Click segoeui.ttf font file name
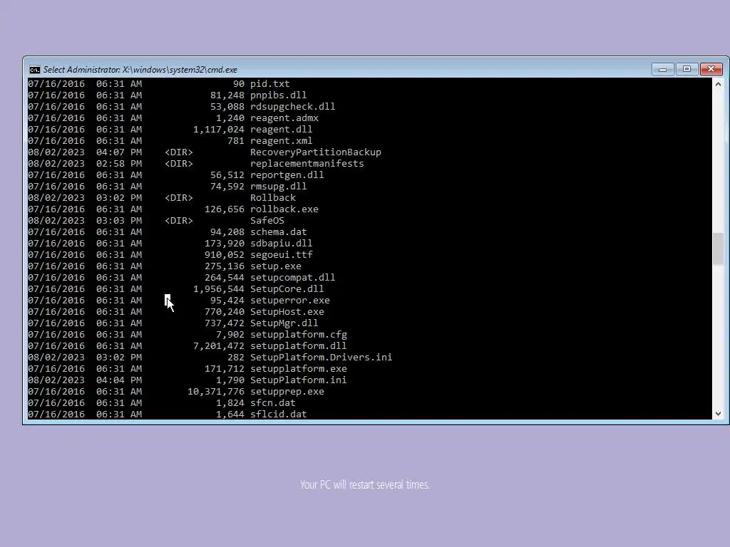 [x=281, y=254]
